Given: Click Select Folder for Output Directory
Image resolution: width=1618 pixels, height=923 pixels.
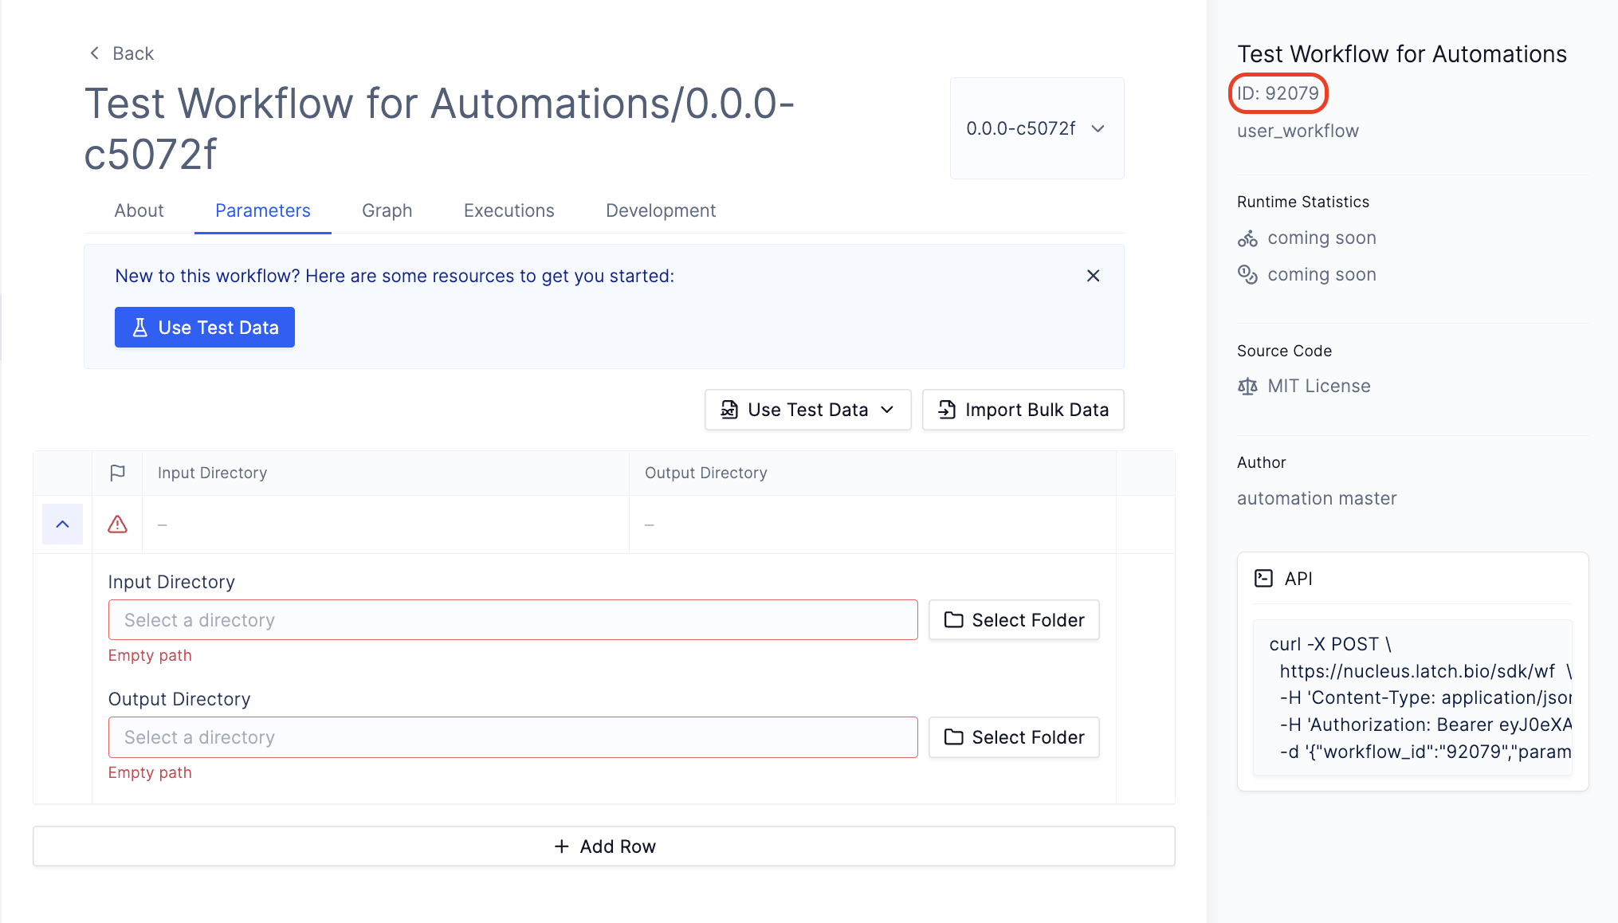Looking at the screenshot, I should click(1013, 736).
